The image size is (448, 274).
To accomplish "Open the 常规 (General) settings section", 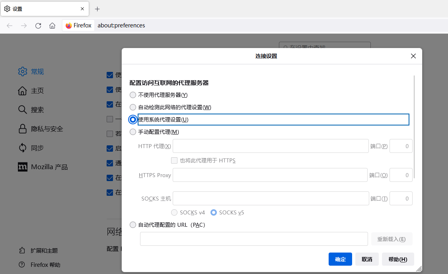I will pyautogui.click(x=37, y=71).
